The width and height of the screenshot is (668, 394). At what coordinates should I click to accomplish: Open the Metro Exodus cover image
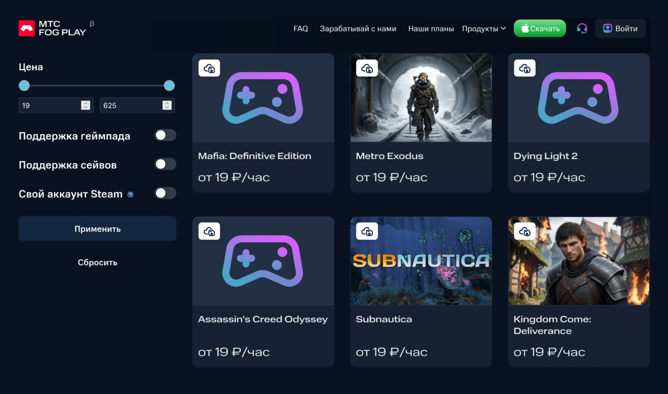pyautogui.click(x=421, y=98)
